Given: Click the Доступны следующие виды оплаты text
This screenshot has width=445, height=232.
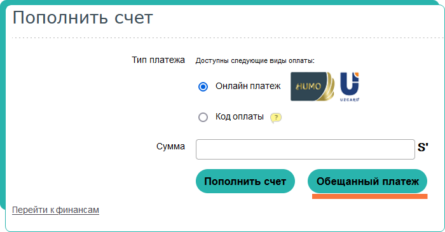Looking at the screenshot, I should [255, 60].
